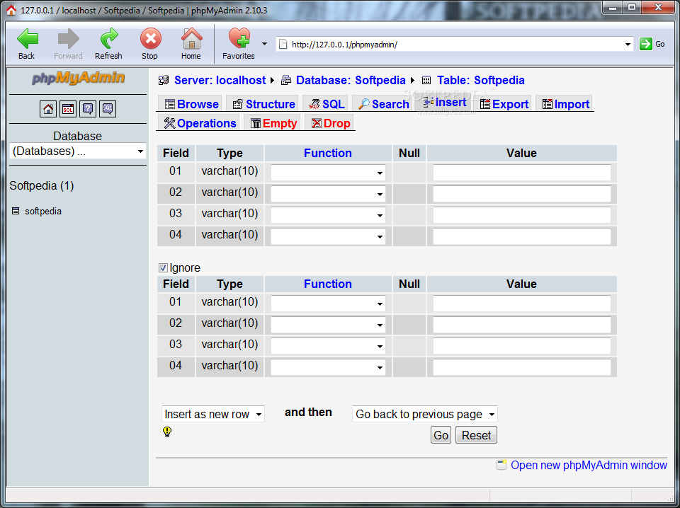Viewport: 680px width, 508px height.
Task: Click Value field for 02 in first row set
Action: pyautogui.click(x=522, y=194)
